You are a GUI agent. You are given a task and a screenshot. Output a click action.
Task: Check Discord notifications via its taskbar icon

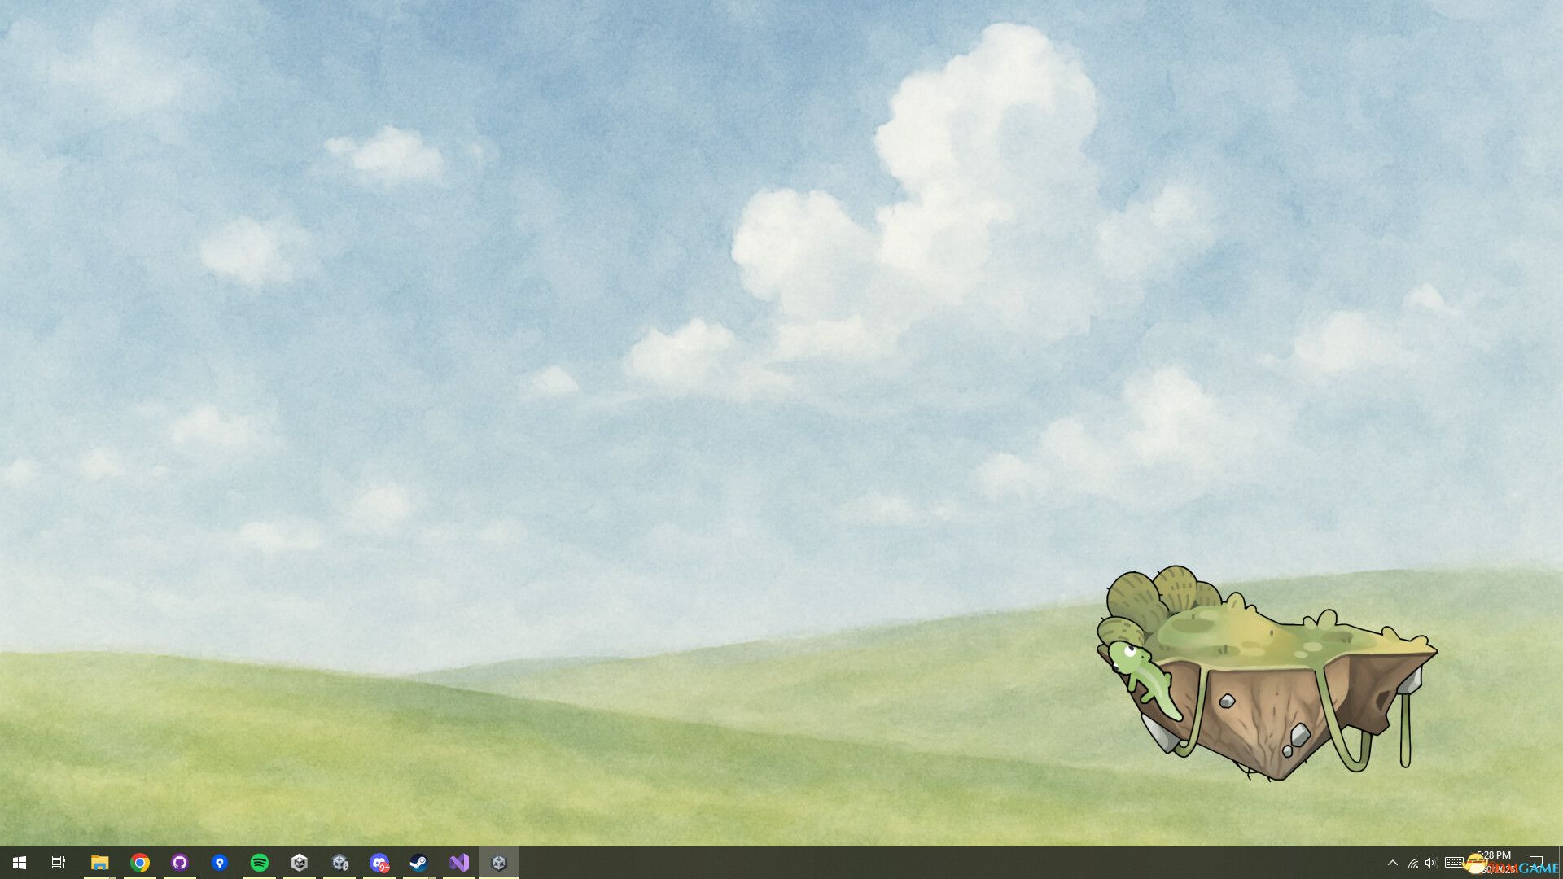click(380, 862)
